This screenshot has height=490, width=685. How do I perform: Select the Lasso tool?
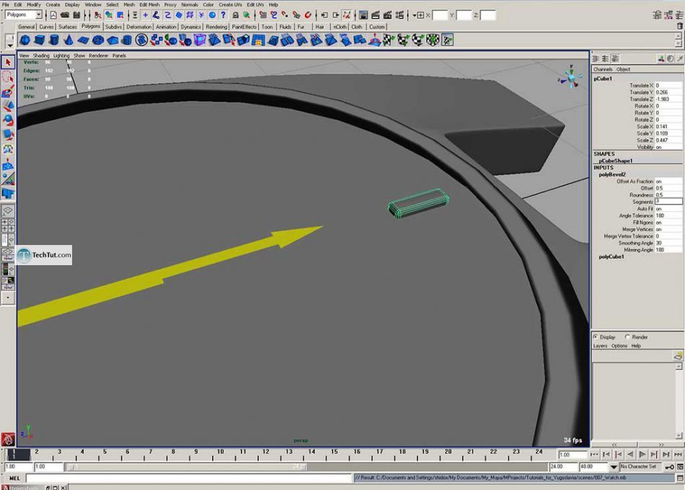click(x=8, y=77)
